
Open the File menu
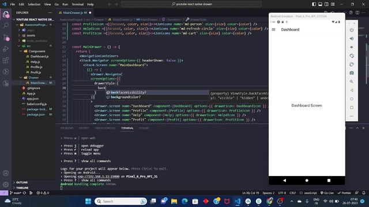[13, 4]
